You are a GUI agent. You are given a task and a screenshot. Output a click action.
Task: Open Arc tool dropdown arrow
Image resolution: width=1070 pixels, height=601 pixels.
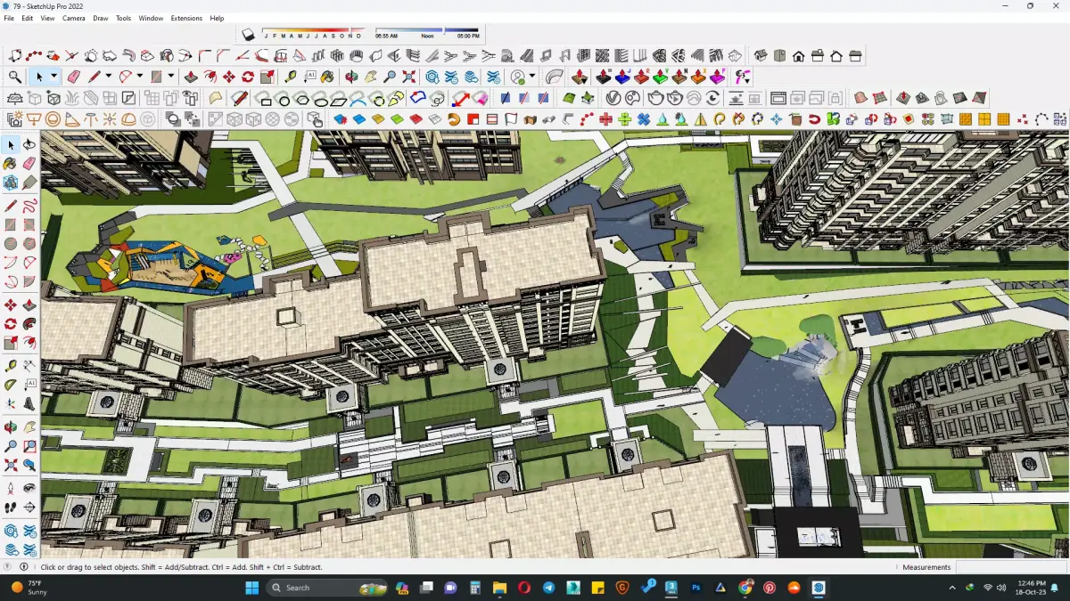[x=139, y=77]
